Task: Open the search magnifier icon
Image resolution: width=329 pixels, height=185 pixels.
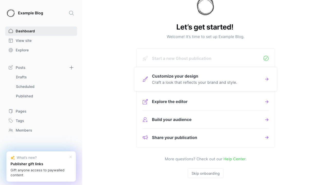Action: [x=71, y=13]
